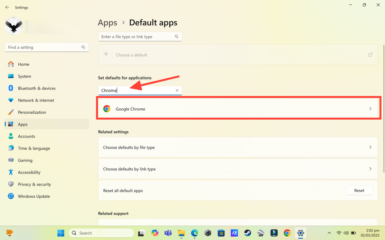
Task: Open Microsoft Edge from the taskbar
Action: point(195,233)
